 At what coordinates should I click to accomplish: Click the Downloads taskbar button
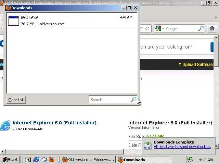(x=144, y=160)
